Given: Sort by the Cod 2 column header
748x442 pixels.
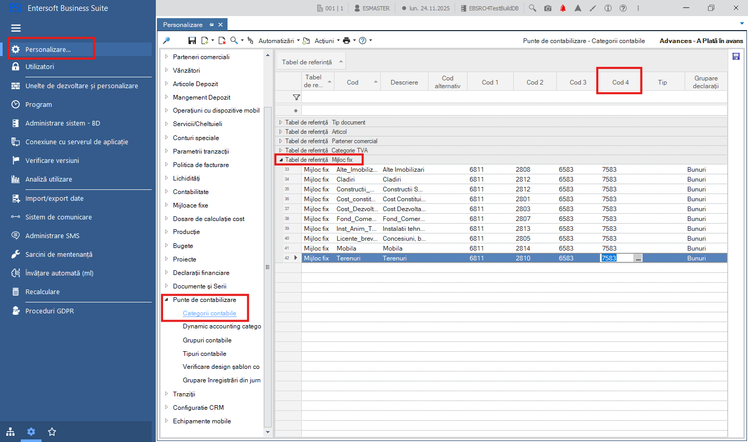Looking at the screenshot, I should pyautogui.click(x=535, y=82).
